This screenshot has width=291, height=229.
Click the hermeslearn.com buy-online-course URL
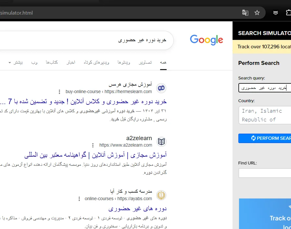[x=108, y=91]
